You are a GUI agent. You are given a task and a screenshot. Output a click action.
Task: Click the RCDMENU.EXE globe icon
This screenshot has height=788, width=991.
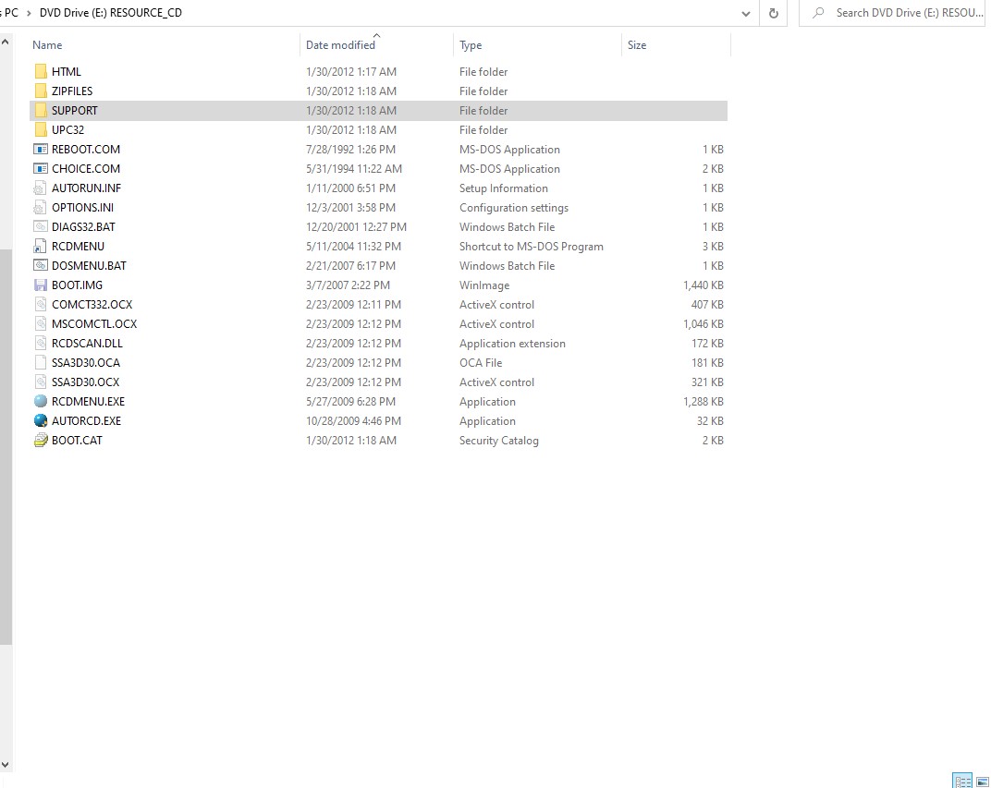coord(40,402)
